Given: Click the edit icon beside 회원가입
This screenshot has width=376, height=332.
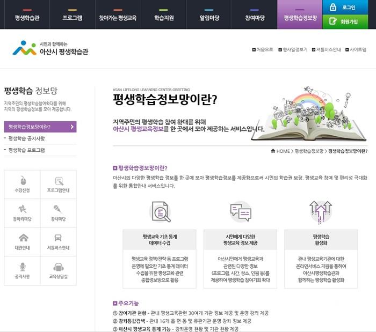Looking at the screenshot, I should click(x=332, y=21).
